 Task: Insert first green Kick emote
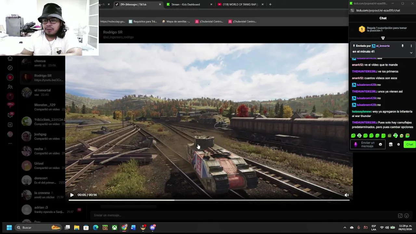pos(353,136)
